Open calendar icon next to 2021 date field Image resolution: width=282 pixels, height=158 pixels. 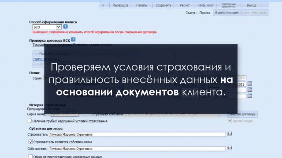250,83
